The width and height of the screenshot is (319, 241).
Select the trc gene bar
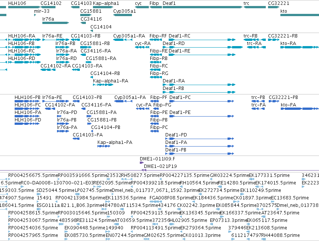255,7
